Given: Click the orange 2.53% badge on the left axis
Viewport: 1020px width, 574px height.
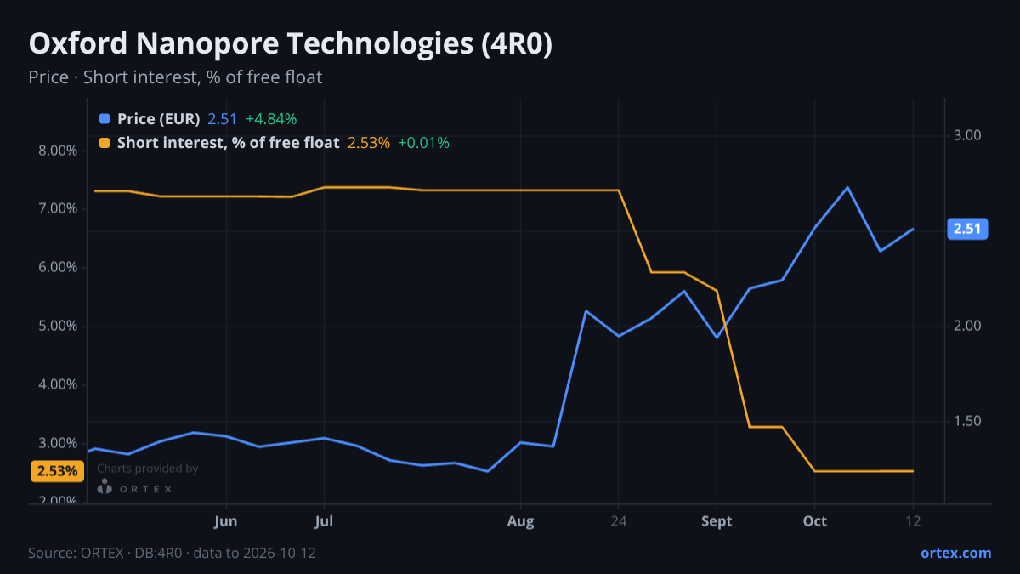Looking at the screenshot, I should [57, 471].
